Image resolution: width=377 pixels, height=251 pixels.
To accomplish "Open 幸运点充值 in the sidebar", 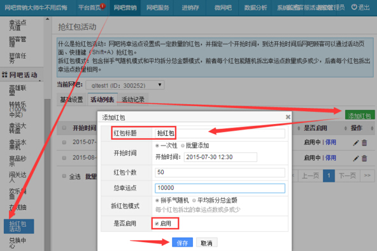I will pyautogui.click(x=18, y=25).
